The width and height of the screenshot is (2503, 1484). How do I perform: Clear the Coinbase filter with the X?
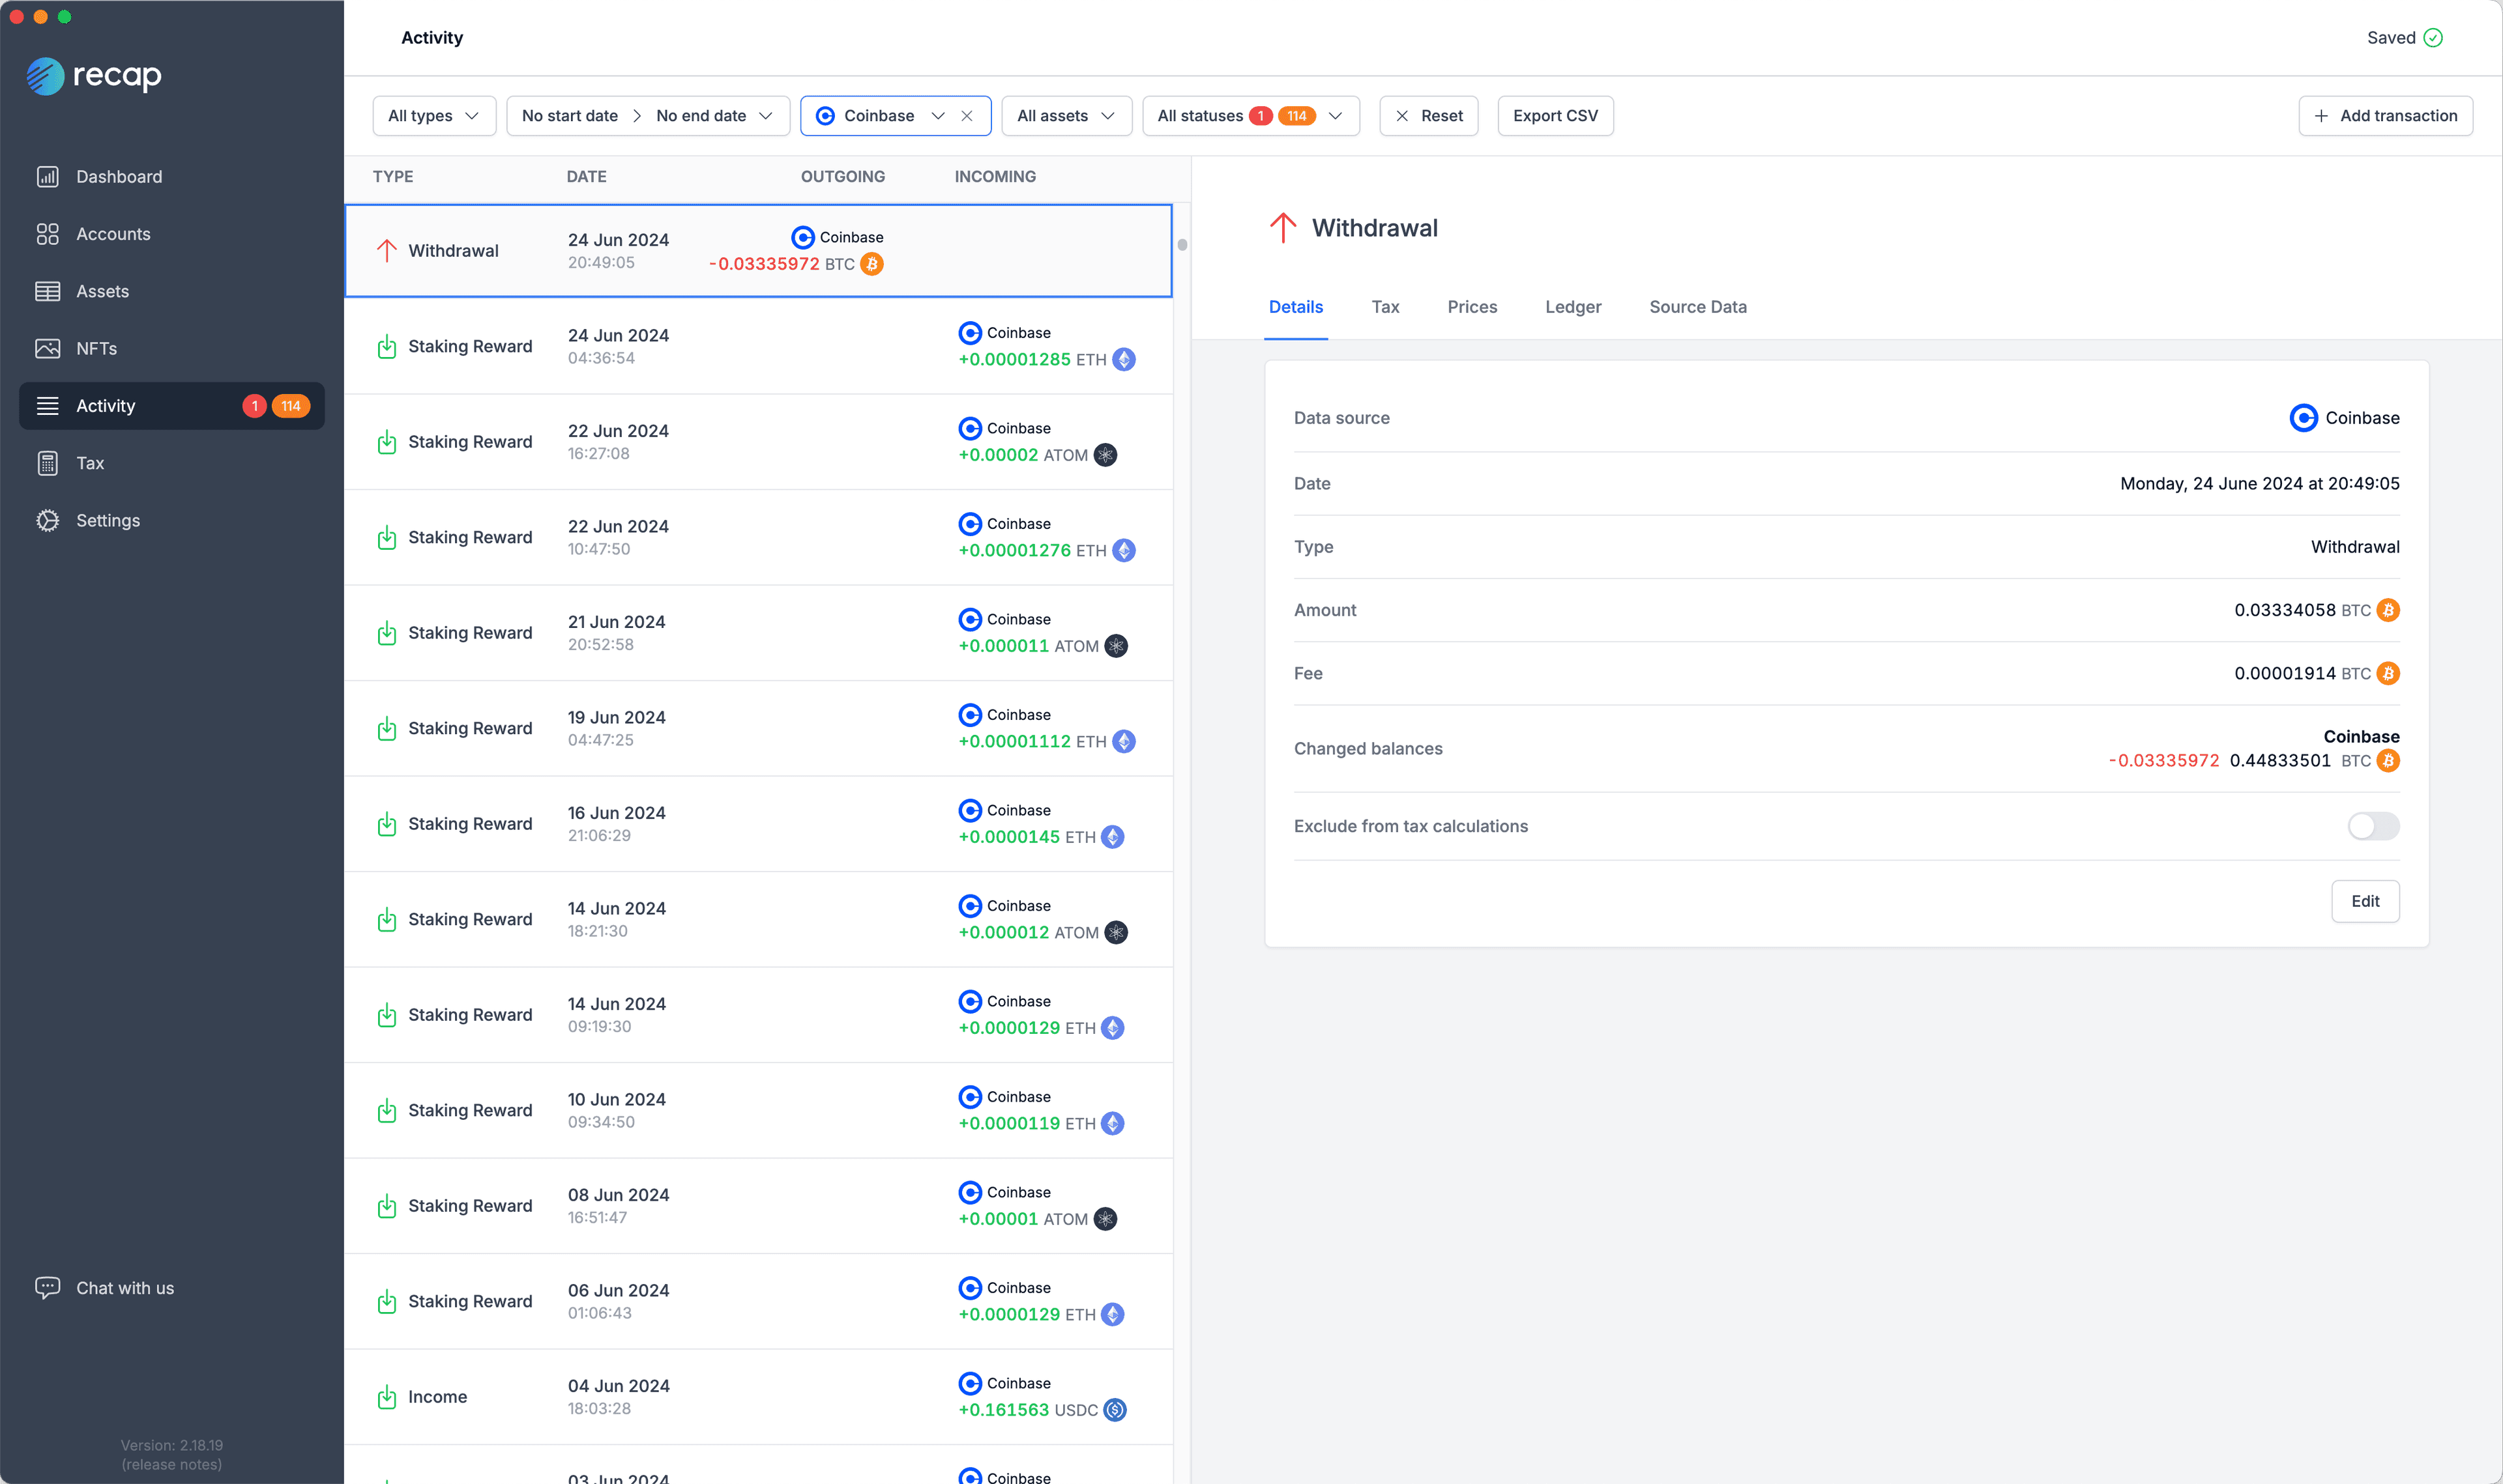967,116
